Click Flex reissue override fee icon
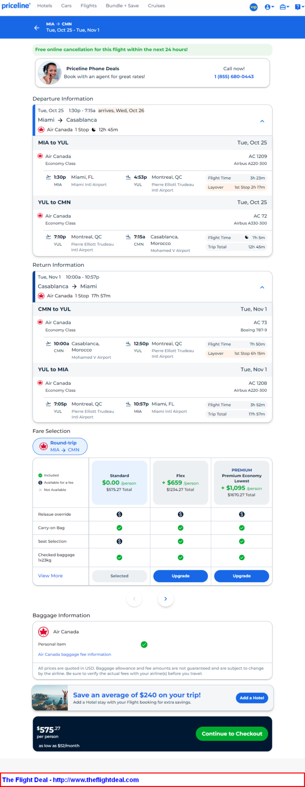Screen dimensions: 305x787 (x=181, y=514)
